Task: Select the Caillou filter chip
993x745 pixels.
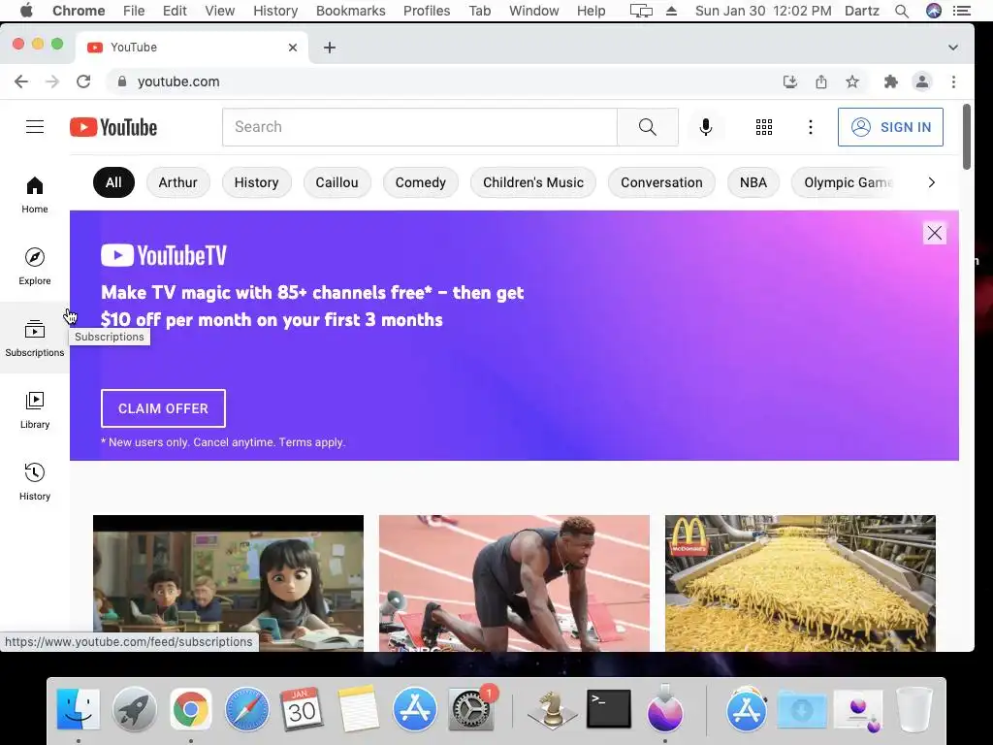Action: 336,182
